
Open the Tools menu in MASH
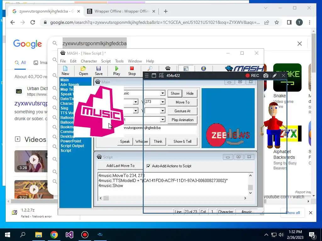tap(119, 61)
